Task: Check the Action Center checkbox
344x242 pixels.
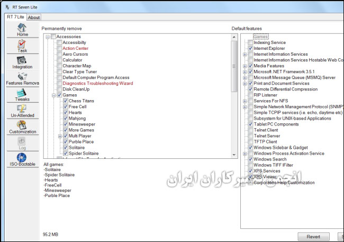Action: pos(59,48)
